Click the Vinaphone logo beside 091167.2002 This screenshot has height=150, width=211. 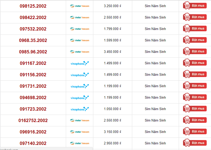[80, 63]
